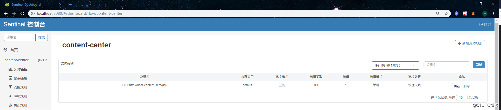Open the orange browser extension icon
Viewport: 501px width, 110px height.
pos(473,13)
